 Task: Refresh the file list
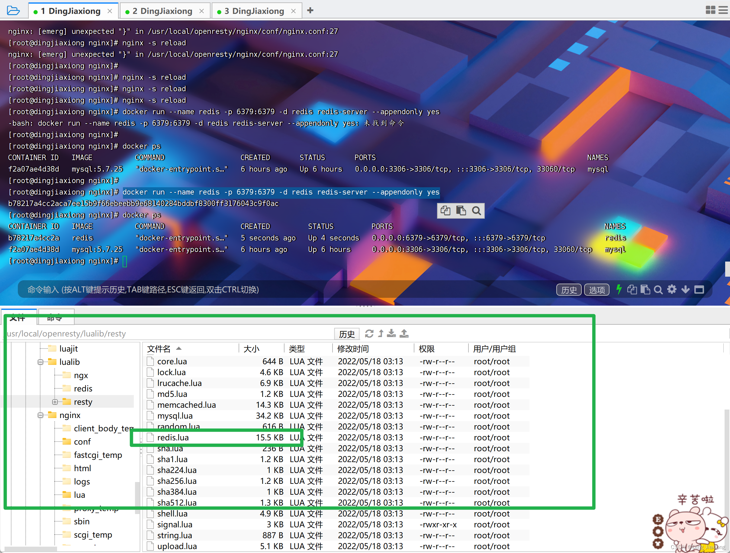pos(369,333)
